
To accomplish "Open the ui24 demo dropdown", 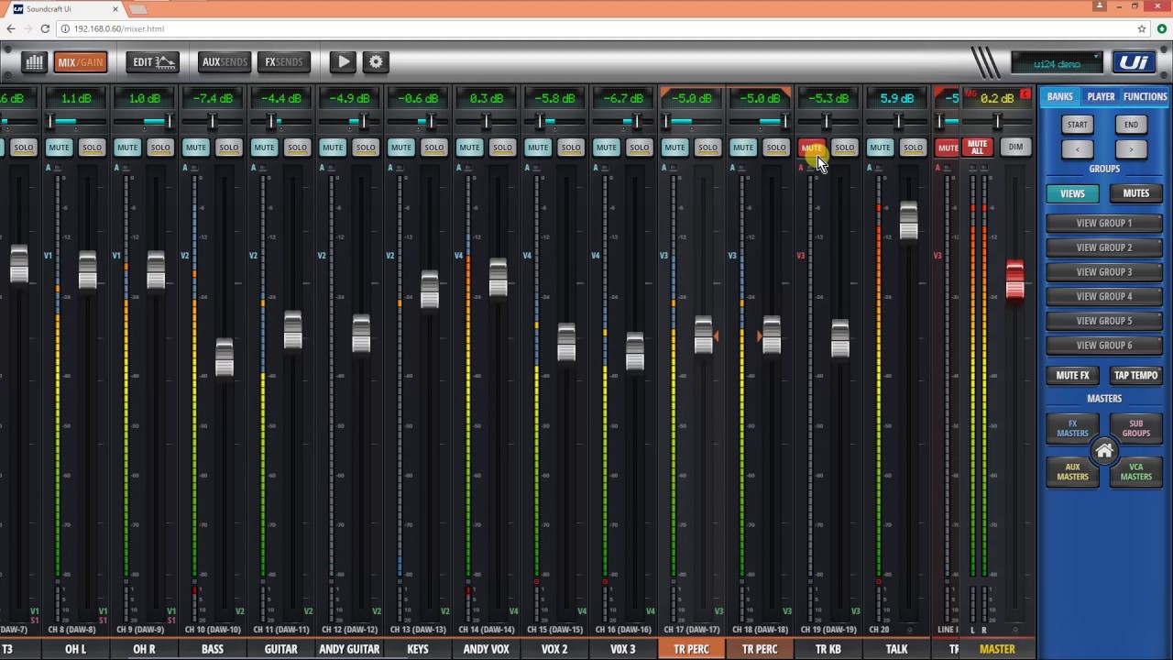I will click(1057, 62).
